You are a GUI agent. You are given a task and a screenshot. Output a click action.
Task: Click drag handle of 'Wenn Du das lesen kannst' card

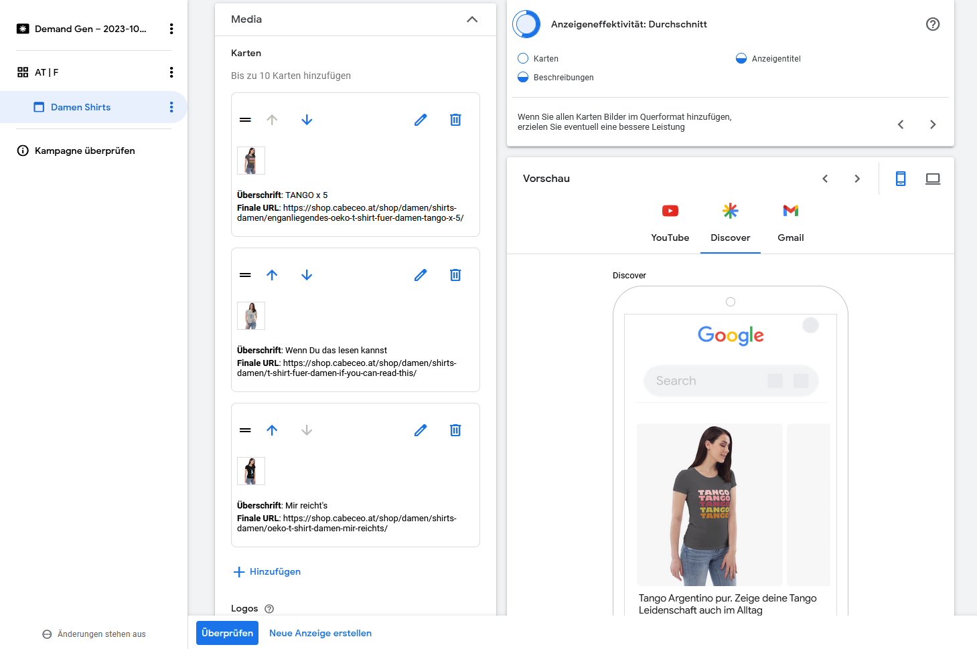[245, 275]
